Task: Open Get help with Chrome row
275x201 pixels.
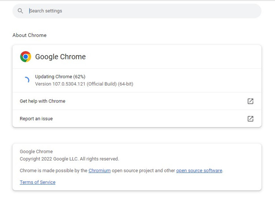Action: click(137, 101)
